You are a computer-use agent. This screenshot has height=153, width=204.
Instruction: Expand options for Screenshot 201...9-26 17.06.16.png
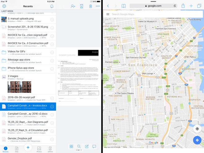[52, 28]
